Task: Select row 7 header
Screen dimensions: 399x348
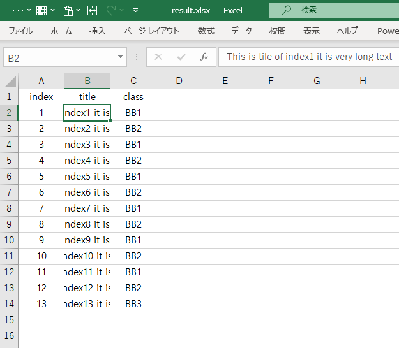Action: pyautogui.click(x=9, y=208)
